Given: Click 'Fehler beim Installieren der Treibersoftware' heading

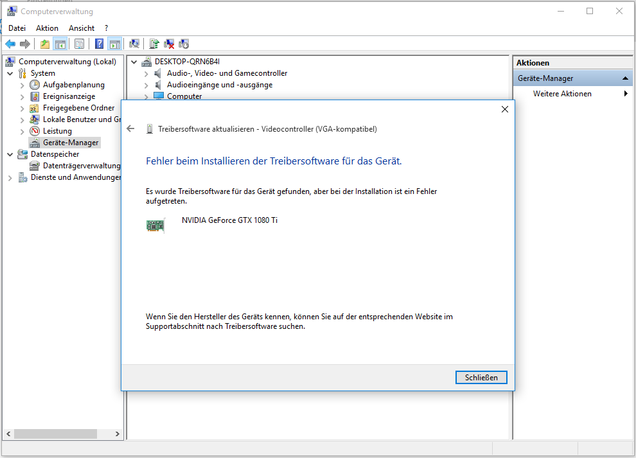Looking at the screenshot, I should (x=274, y=161).
